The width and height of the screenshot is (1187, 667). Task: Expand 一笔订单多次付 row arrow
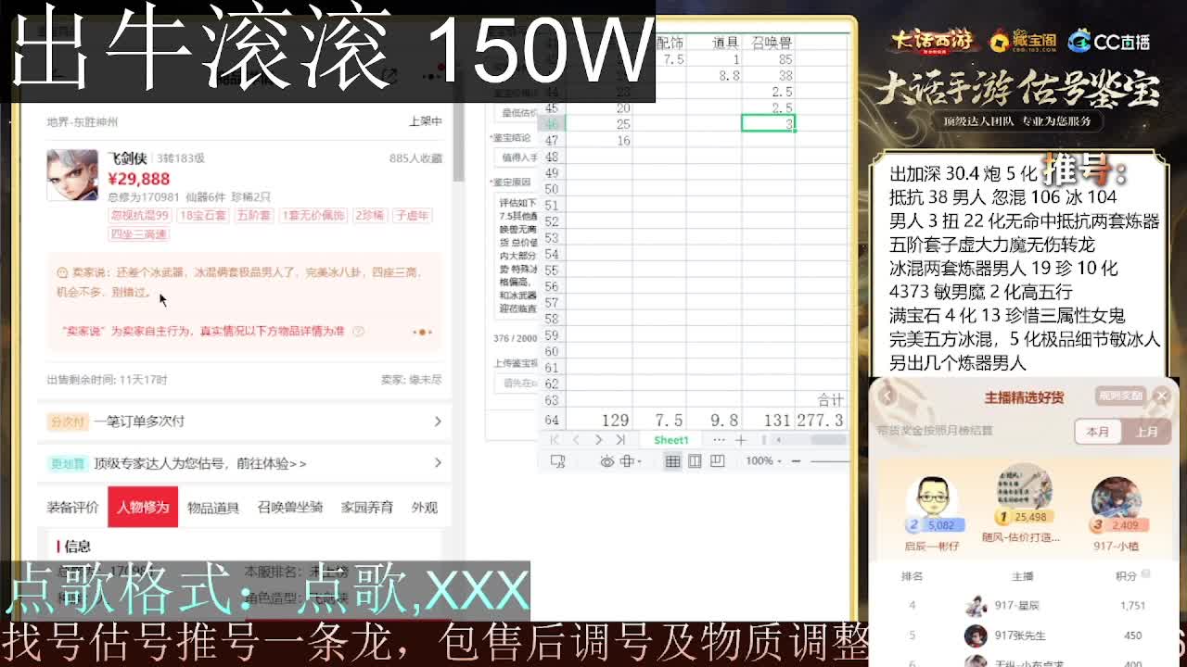(438, 422)
